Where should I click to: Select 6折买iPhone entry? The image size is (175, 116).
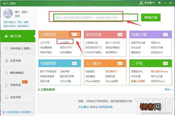(x=158, y=81)
